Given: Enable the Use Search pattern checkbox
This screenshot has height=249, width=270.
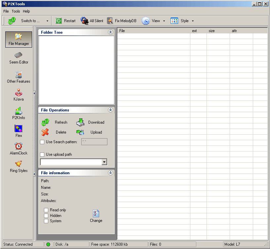Looking at the screenshot, I should click(x=42, y=142).
